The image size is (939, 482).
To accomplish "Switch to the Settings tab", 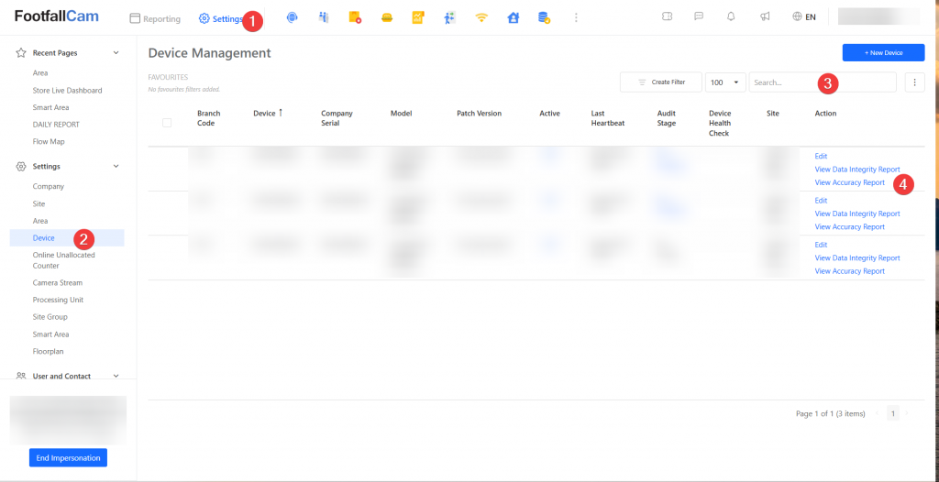I will click(221, 18).
